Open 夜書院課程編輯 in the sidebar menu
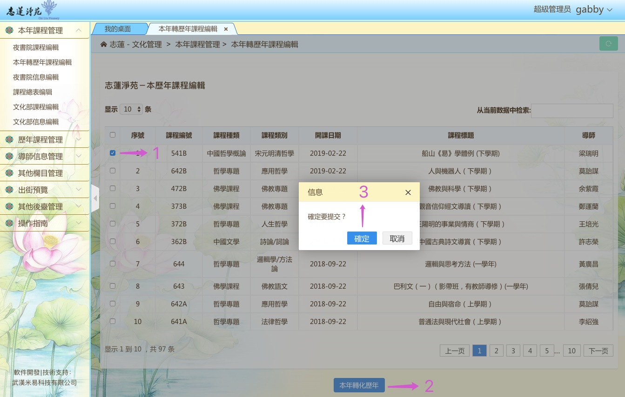The height and width of the screenshot is (397, 625). pos(36,47)
